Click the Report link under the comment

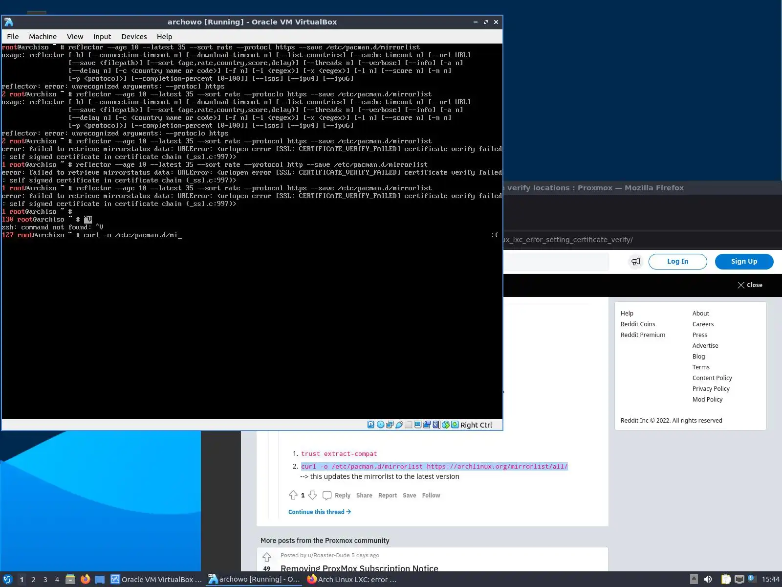(x=388, y=496)
